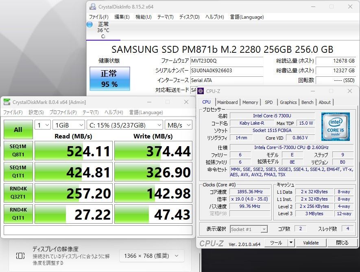Screen dimensions: 360x272
Task: Open the drive dropdown showing C: 15%
Action: [125, 125]
